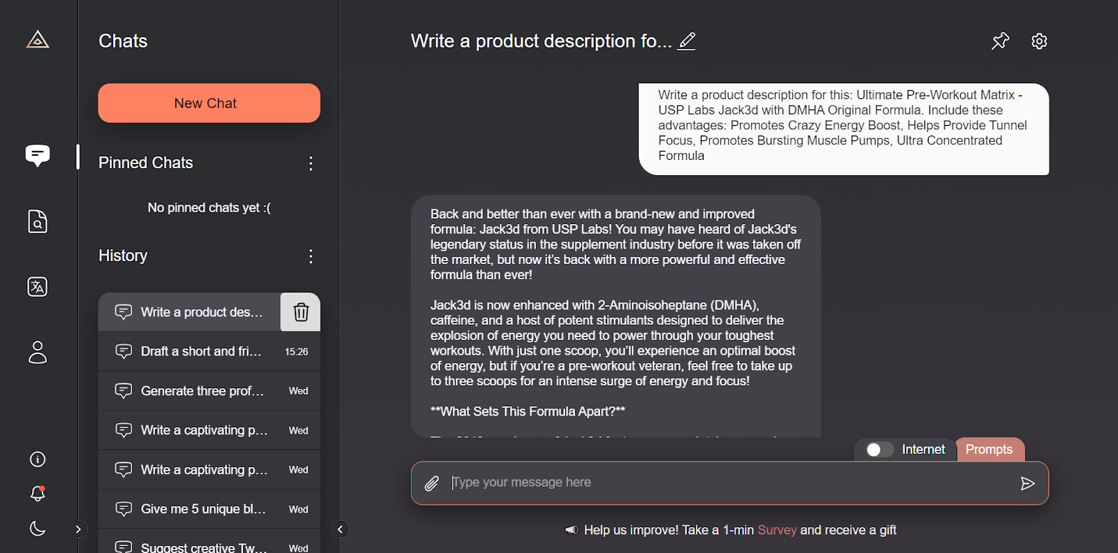This screenshot has height=553, width=1118.
Task: Attach a file with paperclip icon
Action: coord(432,483)
